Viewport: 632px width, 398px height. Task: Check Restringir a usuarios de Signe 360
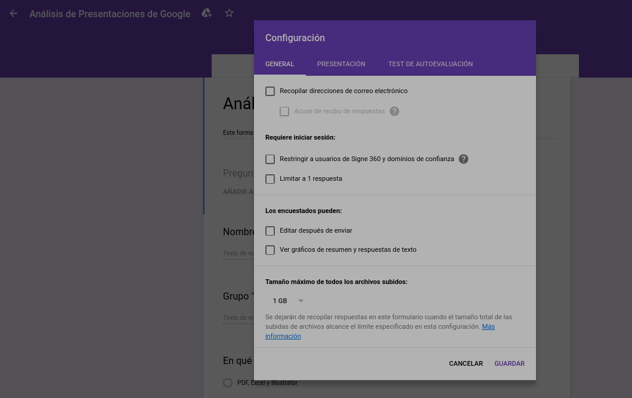[x=270, y=159]
